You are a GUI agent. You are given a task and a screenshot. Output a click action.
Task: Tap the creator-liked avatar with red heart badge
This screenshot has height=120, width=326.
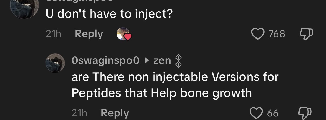click(x=123, y=34)
